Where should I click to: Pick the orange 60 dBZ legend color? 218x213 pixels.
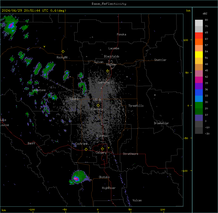(x=199, y=42)
